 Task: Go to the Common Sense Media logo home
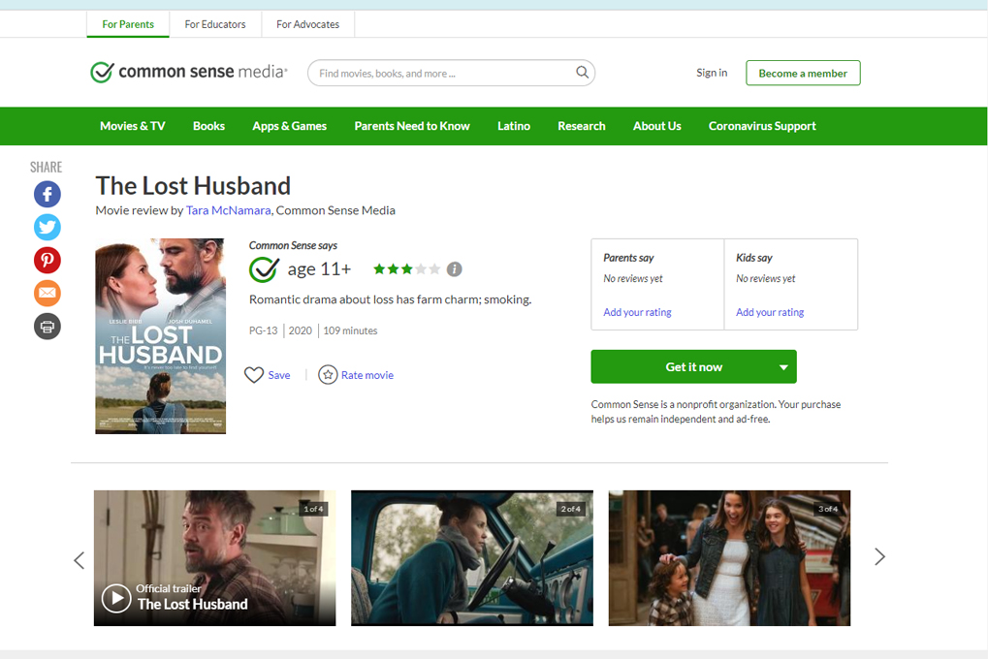click(189, 72)
